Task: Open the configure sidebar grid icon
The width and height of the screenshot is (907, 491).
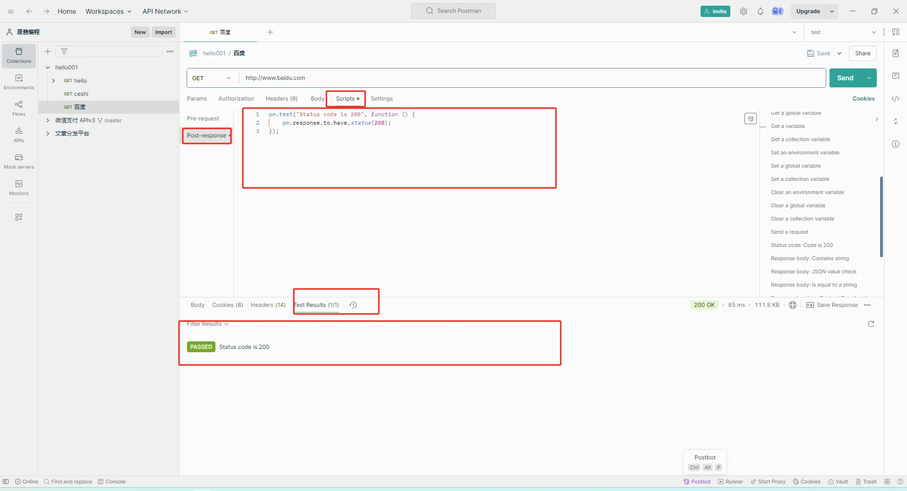Action: [x=19, y=217]
